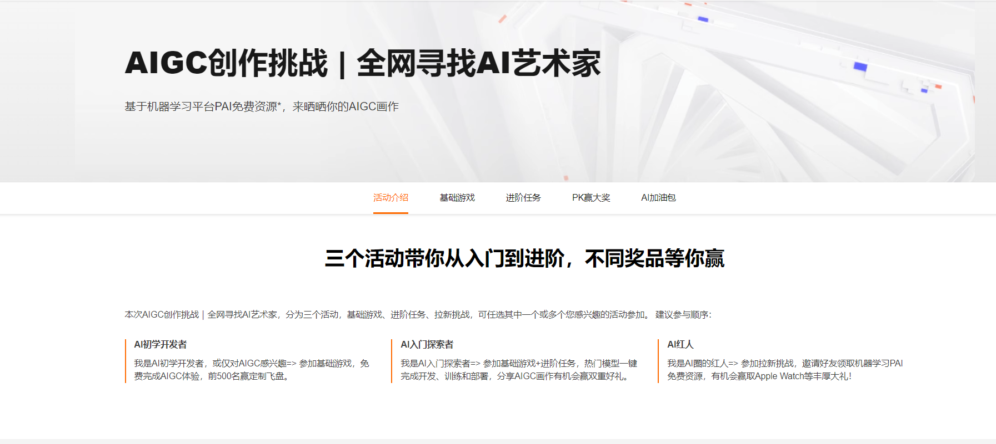Click the description mentioning 热门模型一键完成开发

coord(519,370)
